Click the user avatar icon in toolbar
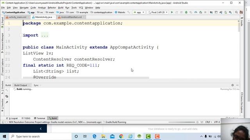Screen dimensions: 250x140 (241, 12)
